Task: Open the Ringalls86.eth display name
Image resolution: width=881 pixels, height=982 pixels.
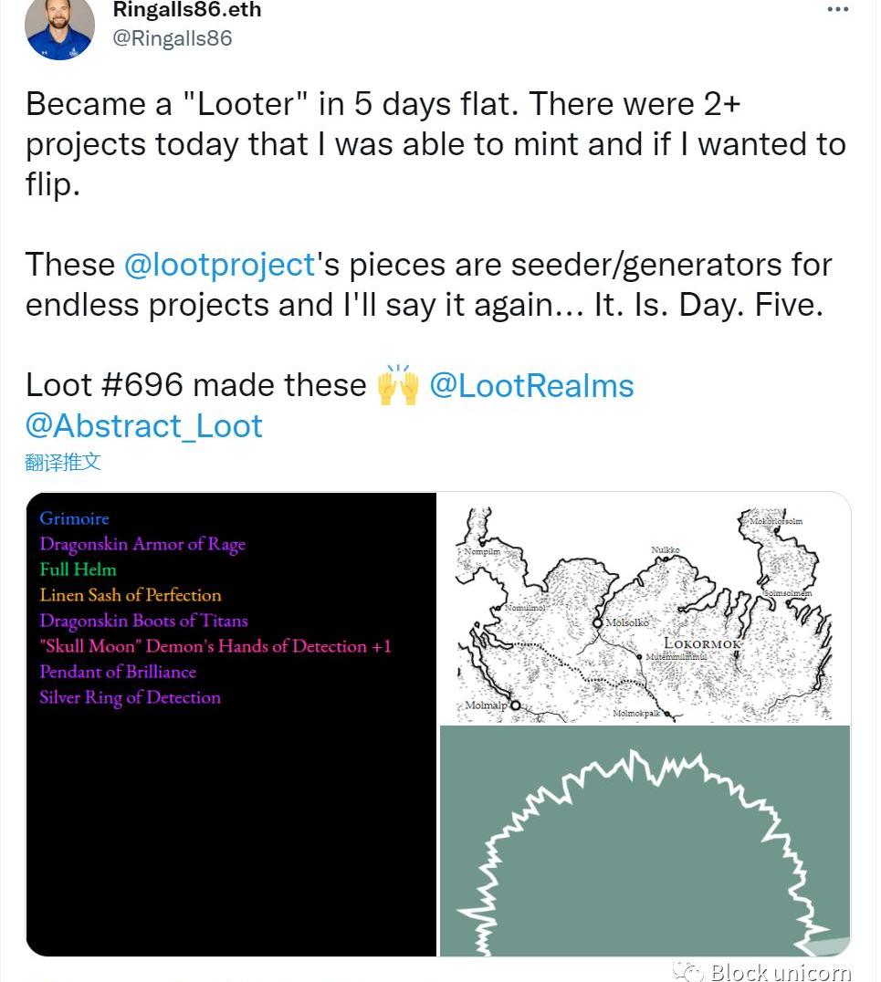Action: click(187, 10)
